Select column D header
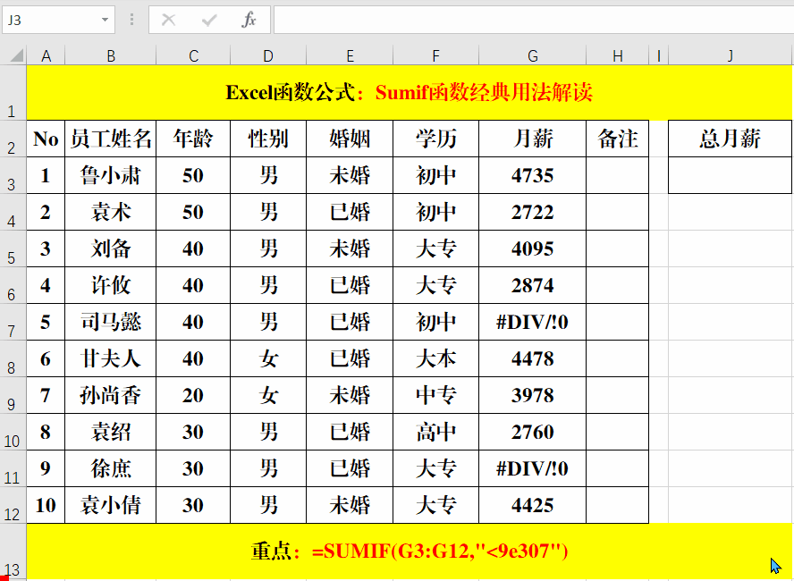 (268, 55)
